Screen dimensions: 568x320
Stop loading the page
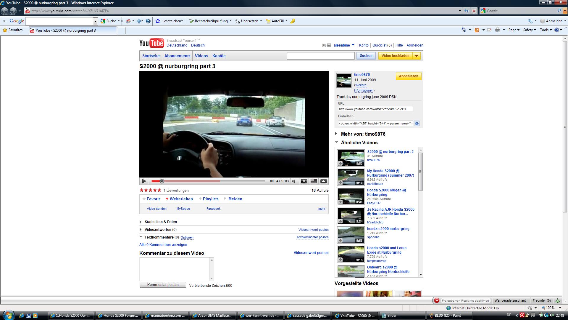474,11
